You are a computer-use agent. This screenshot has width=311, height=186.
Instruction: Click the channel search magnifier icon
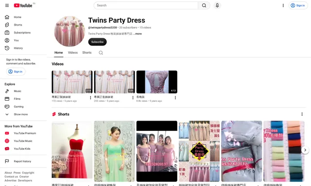[101, 53]
